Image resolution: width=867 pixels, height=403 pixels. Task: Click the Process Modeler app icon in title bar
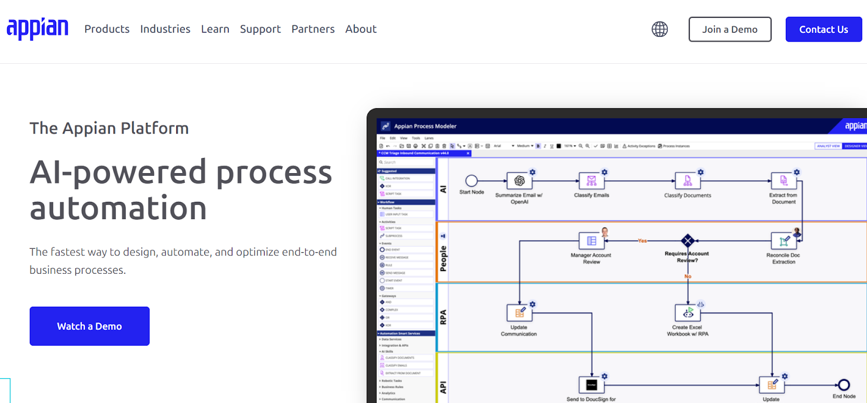385,126
